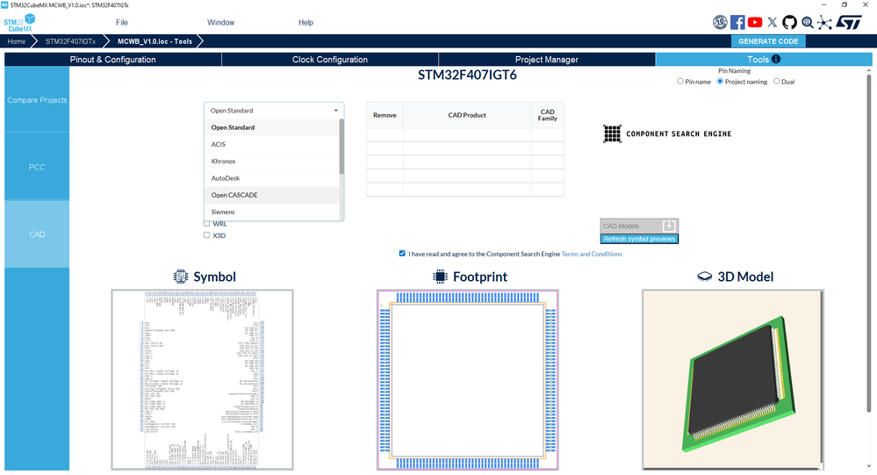Click the 10-year anniversary badge icon

point(720,22)
